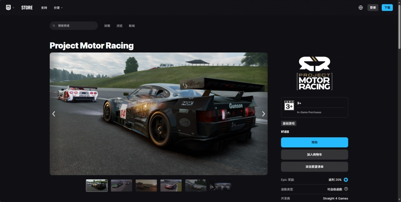The width and height of the screenshot is (401, 202).
Task: Click the 添至愿望清单 button
Action: (x=314, y=167)
